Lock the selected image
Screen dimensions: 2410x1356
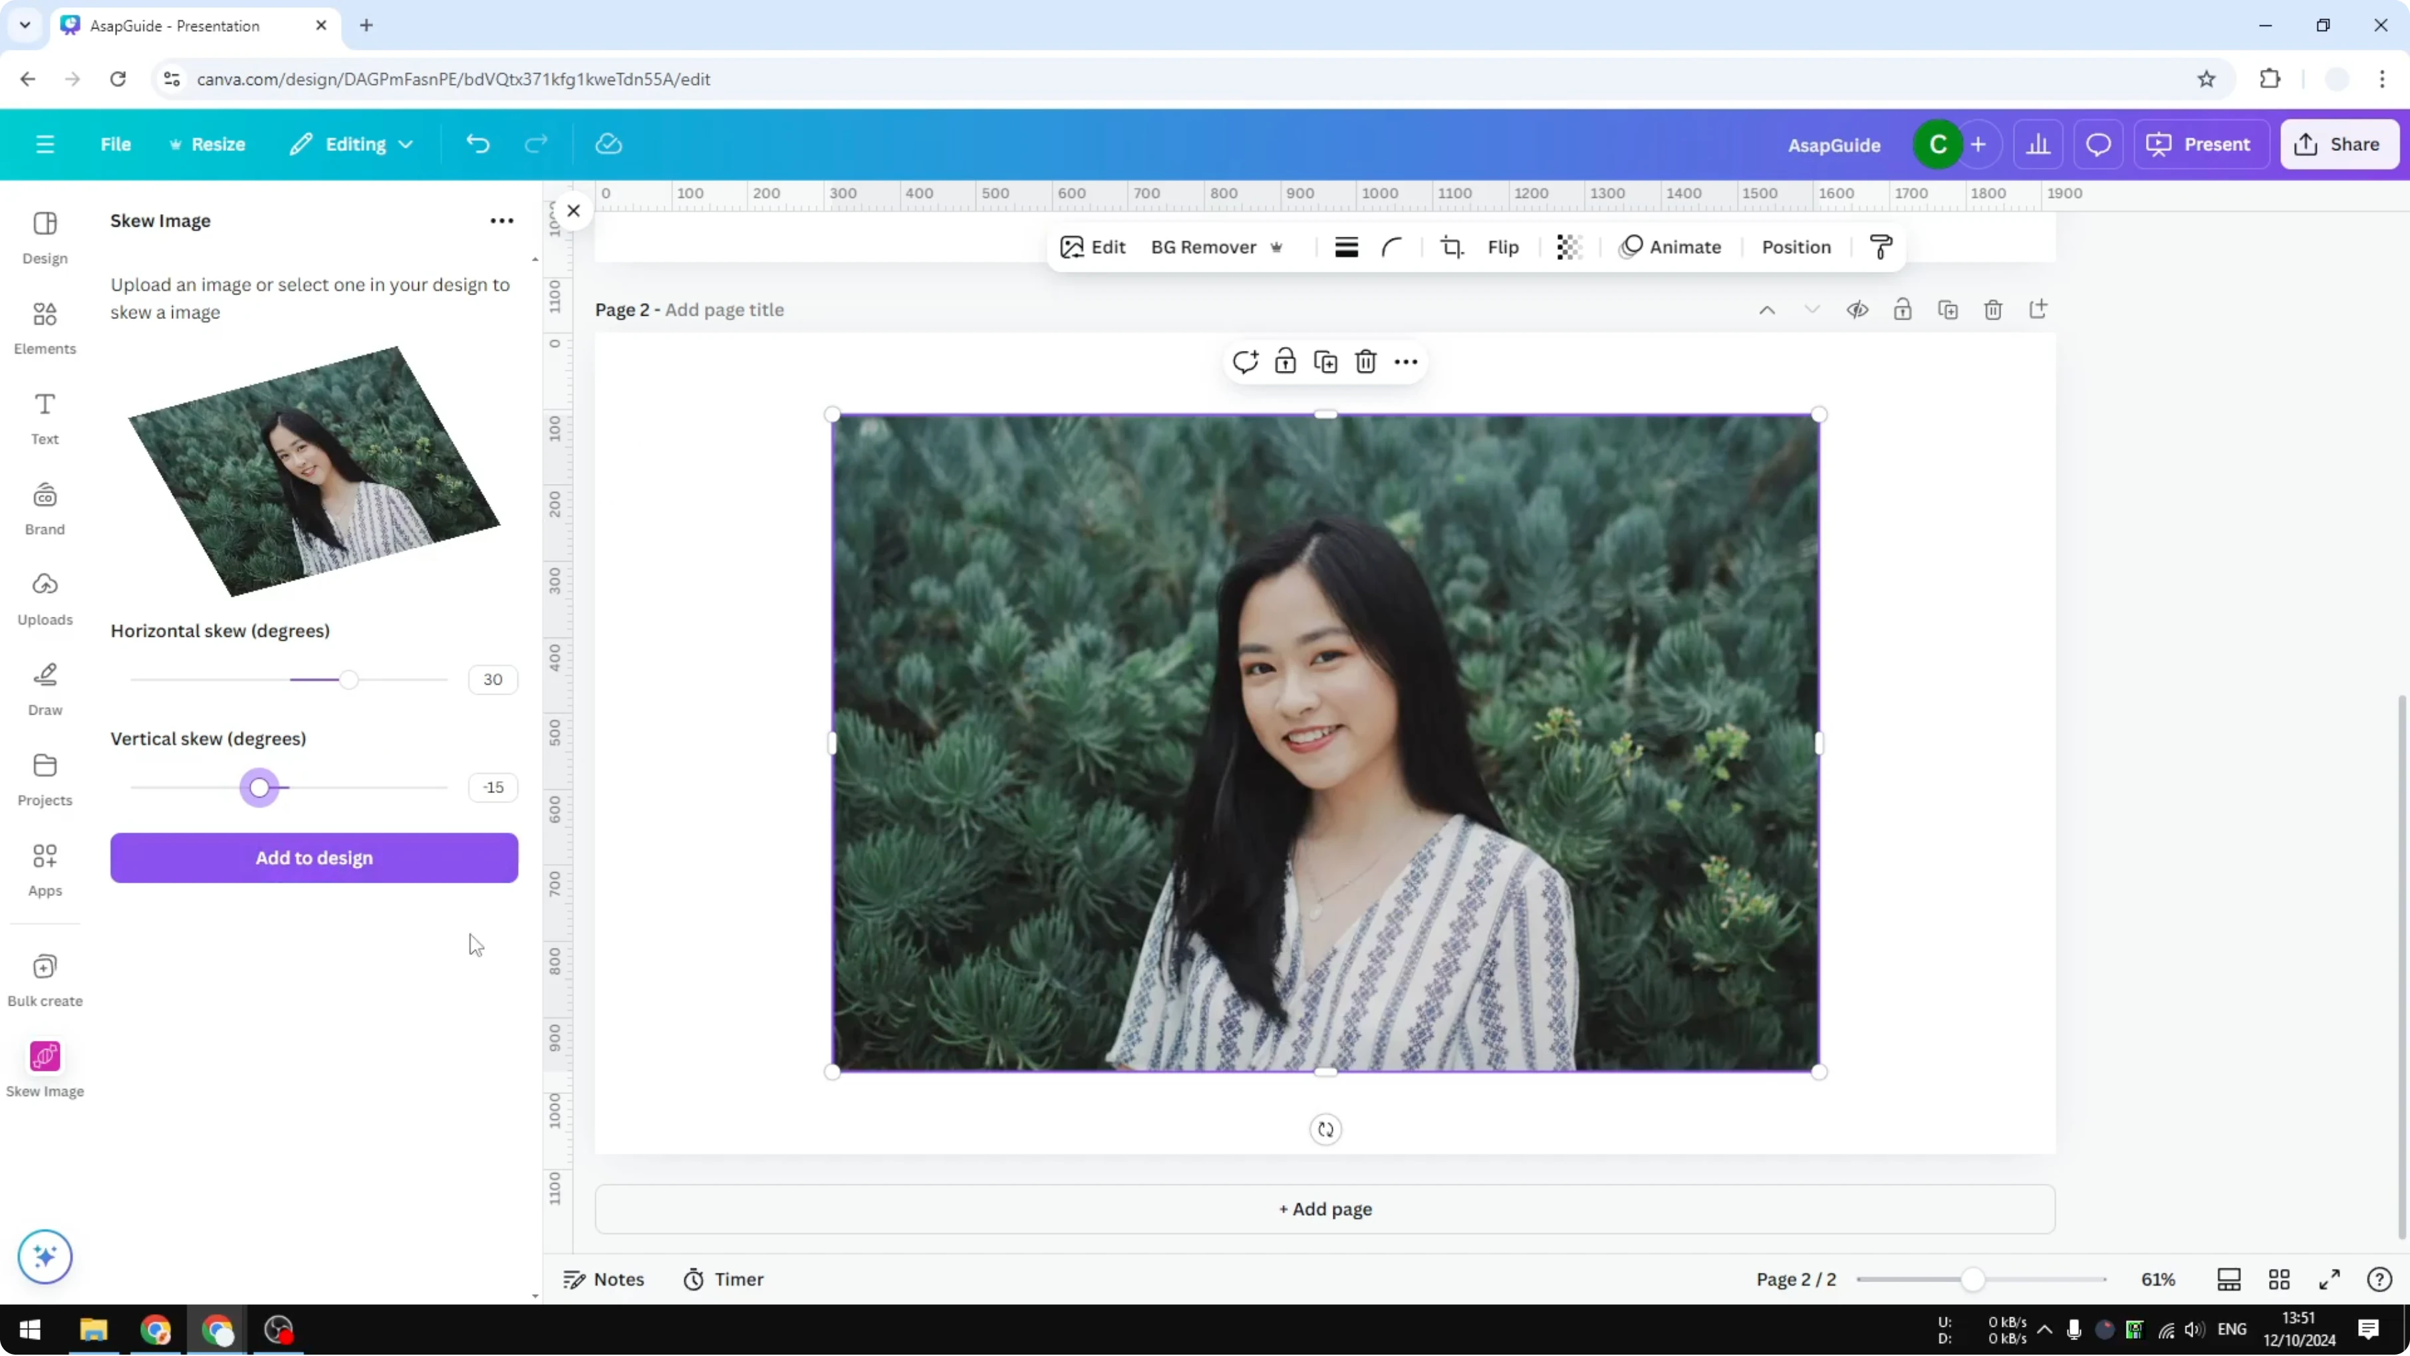click(x=1285, y=361)
